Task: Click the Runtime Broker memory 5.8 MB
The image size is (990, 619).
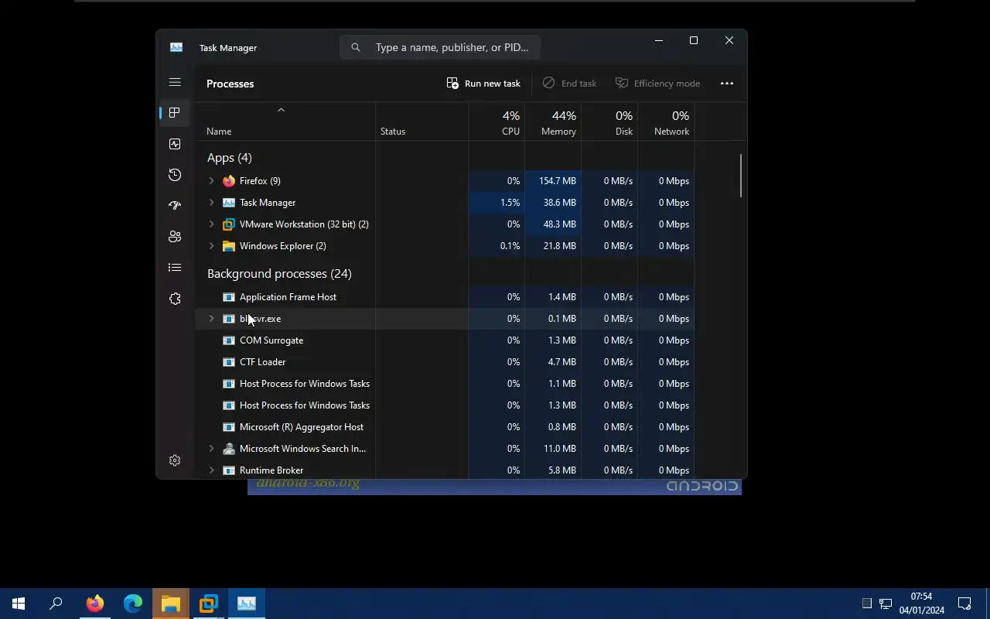Action: pyautogui.click(x=562, y=470)
